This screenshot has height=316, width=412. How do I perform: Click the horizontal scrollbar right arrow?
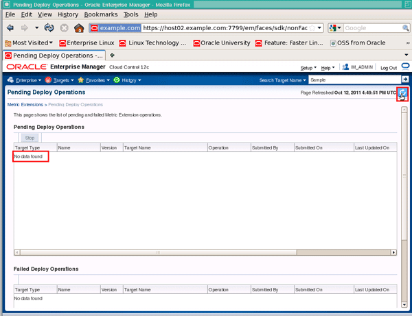click(x=393, y=252)
